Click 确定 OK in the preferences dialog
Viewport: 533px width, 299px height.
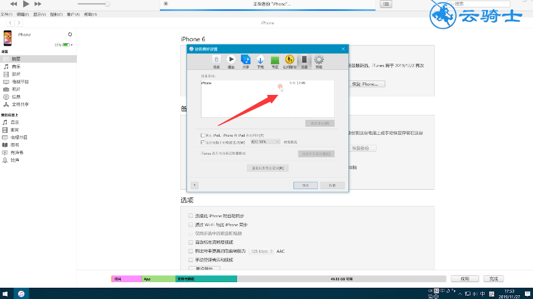click(x=305, y=185)
